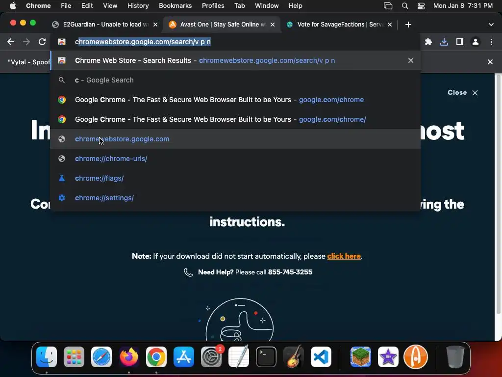The width and height of the screenshot is (502, 377).
Task: Select Chrome Web Store Search Results suggestion
Action: 235,60
